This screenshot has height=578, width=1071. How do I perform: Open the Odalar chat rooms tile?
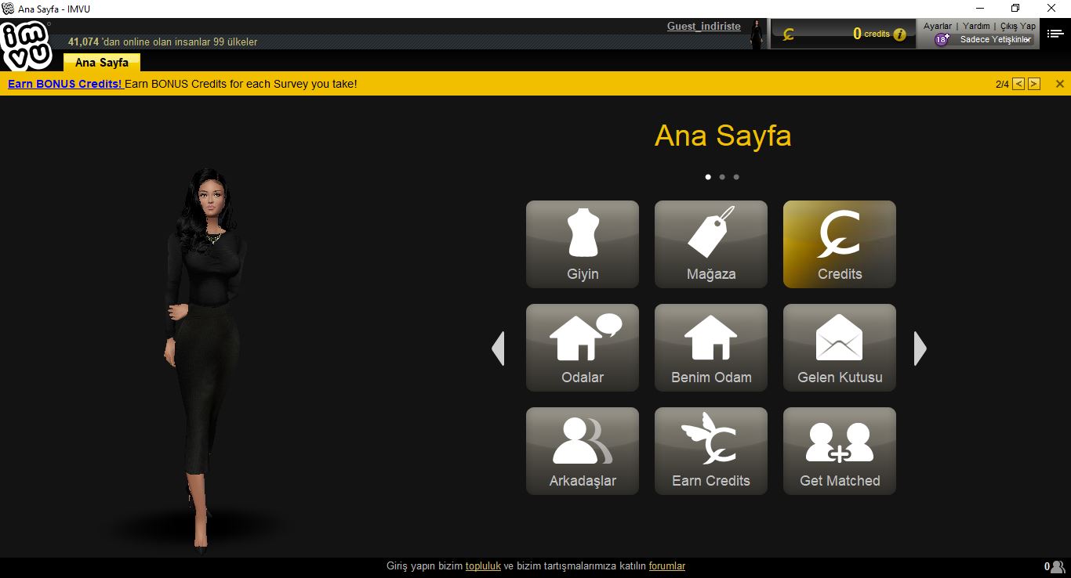point(583,348)
